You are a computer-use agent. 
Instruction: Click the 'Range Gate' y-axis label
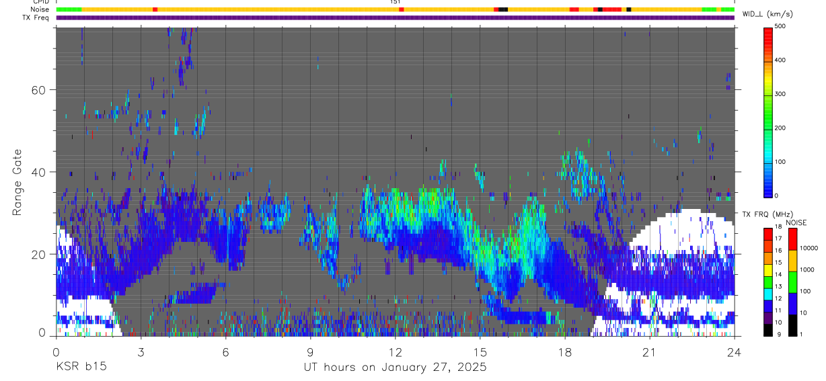(x=17, y=182)
